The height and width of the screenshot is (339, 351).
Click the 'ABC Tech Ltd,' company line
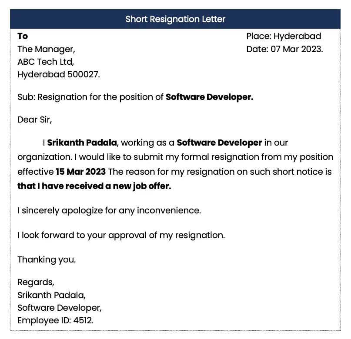pyautogui.click(x=46, y=62)
